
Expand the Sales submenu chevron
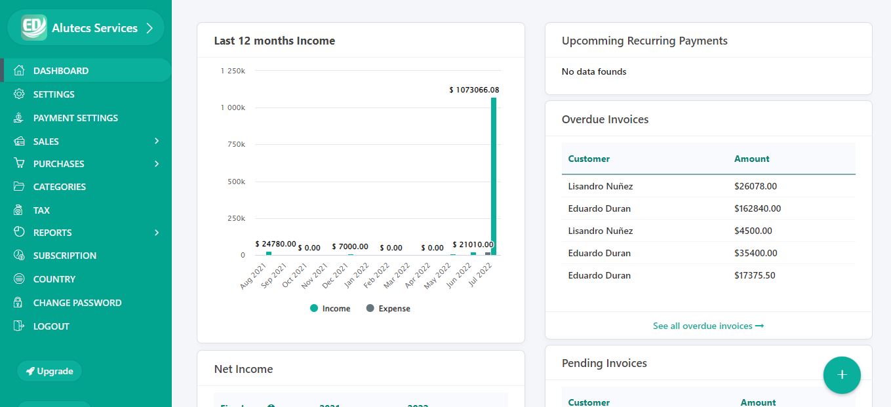[157, 142]
